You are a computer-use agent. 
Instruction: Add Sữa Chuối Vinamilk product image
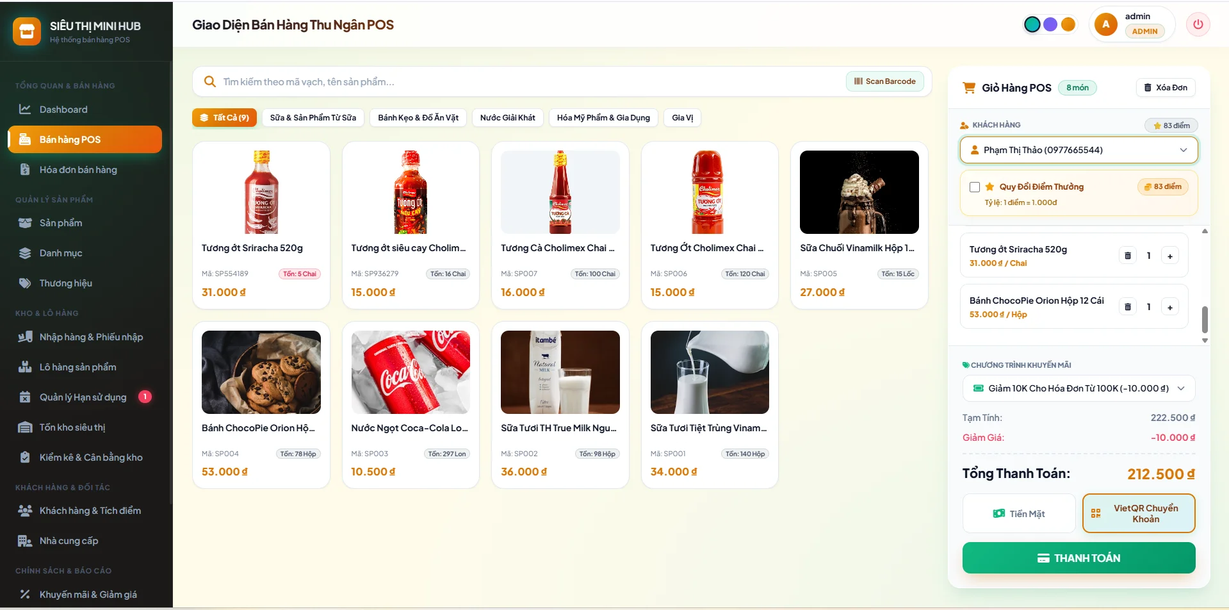(x=859, y=192)
